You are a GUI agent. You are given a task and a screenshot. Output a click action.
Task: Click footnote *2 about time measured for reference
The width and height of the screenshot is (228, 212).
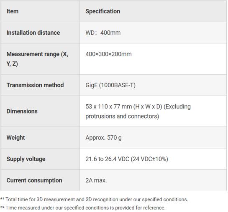point(83,208)
